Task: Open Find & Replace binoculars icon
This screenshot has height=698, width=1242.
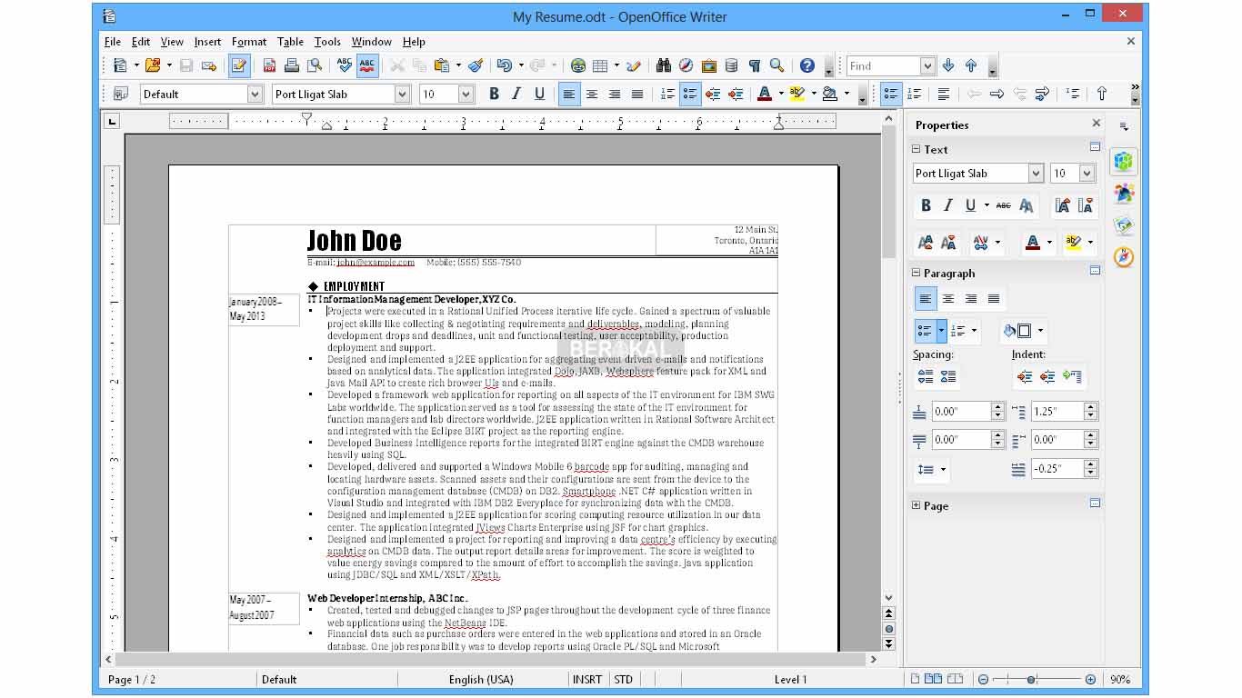Action: 663,65
